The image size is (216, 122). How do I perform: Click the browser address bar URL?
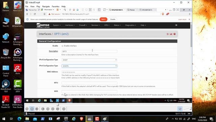click(76, 14)
